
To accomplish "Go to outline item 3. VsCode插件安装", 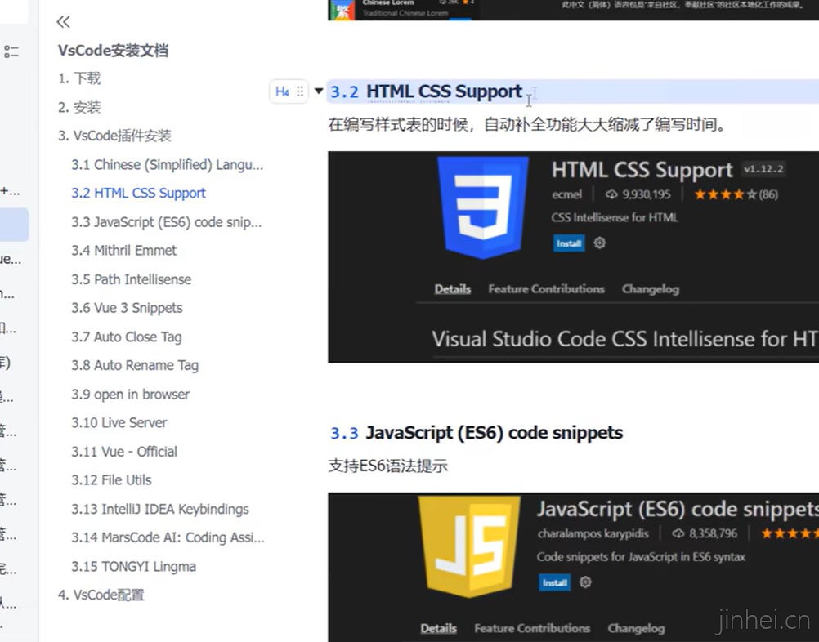I will pyautogui.click(x=115, y=136).
